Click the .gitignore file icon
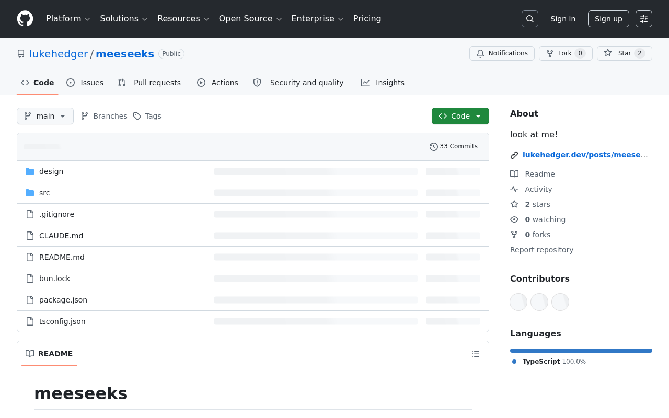The image size is (669, 418). (30, 214)
